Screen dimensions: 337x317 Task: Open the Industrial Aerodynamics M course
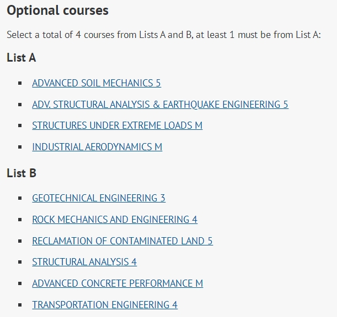click(x=97, y=147)
